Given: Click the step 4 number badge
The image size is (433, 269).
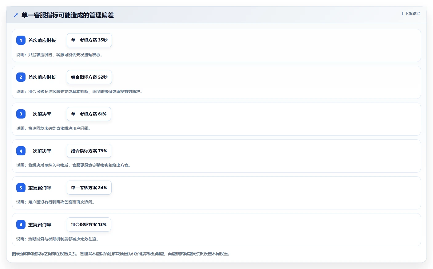Looking at the screenshot, I should (21, 151).
